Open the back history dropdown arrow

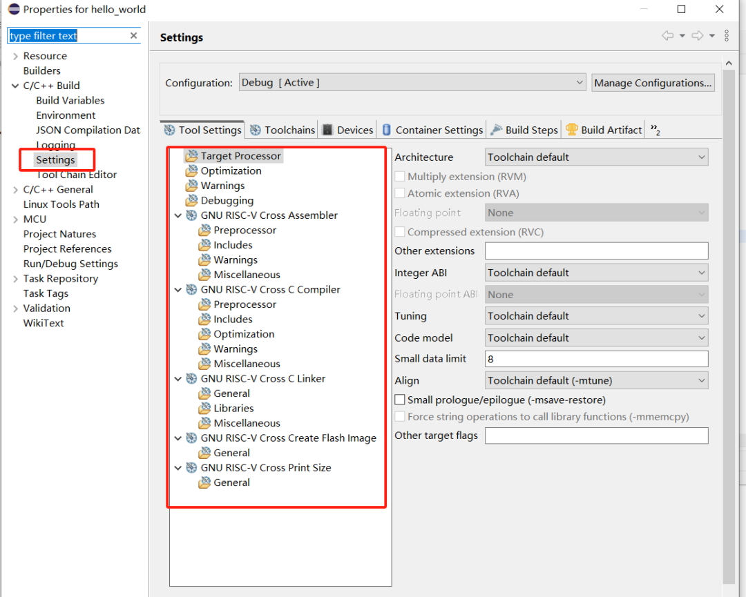coord(682,36)
